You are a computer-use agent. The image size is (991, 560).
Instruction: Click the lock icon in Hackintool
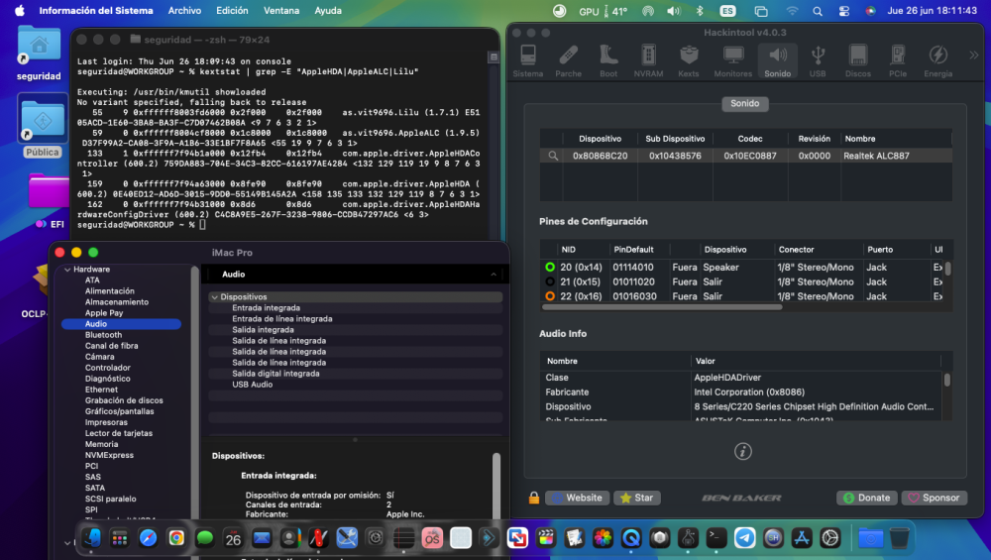(534, 498)
